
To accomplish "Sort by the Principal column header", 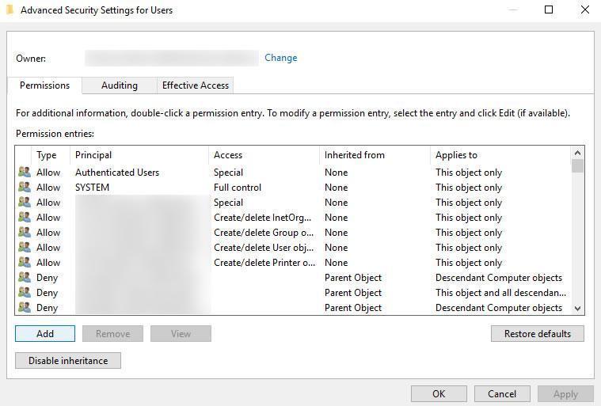I will [139, 155].
